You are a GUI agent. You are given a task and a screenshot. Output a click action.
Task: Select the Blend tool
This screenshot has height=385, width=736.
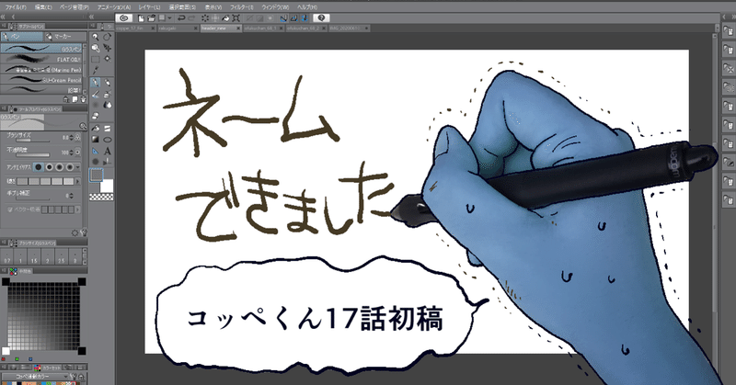pos(108,105)
